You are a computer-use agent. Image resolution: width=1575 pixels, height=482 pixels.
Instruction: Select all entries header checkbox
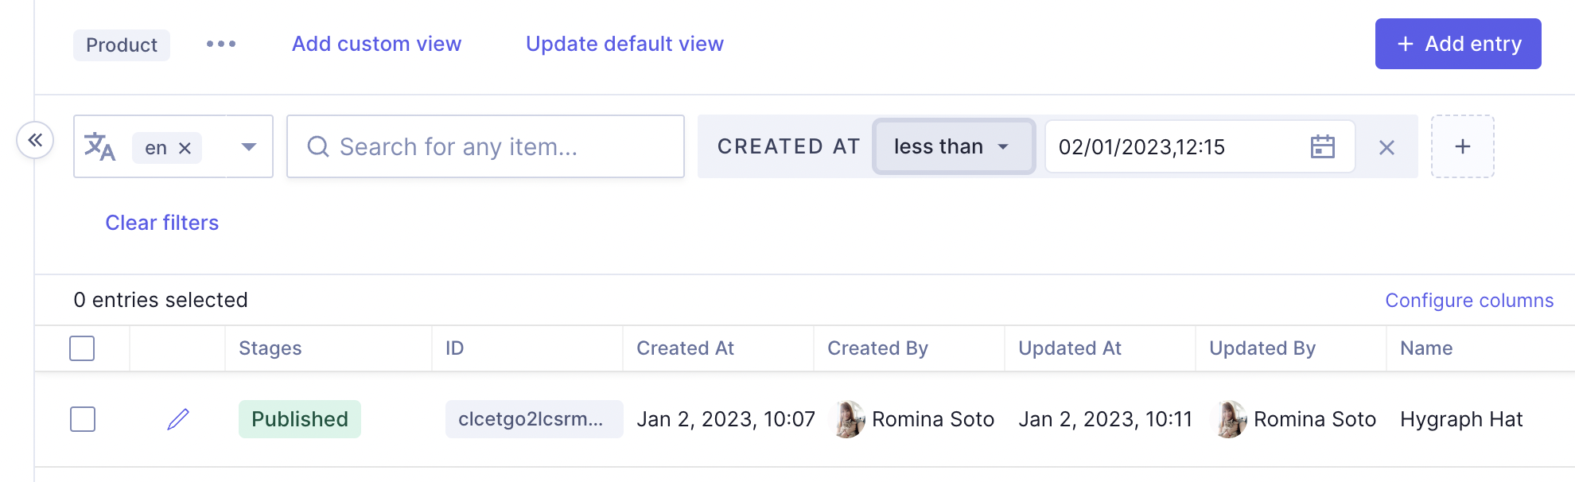(82, 348)
